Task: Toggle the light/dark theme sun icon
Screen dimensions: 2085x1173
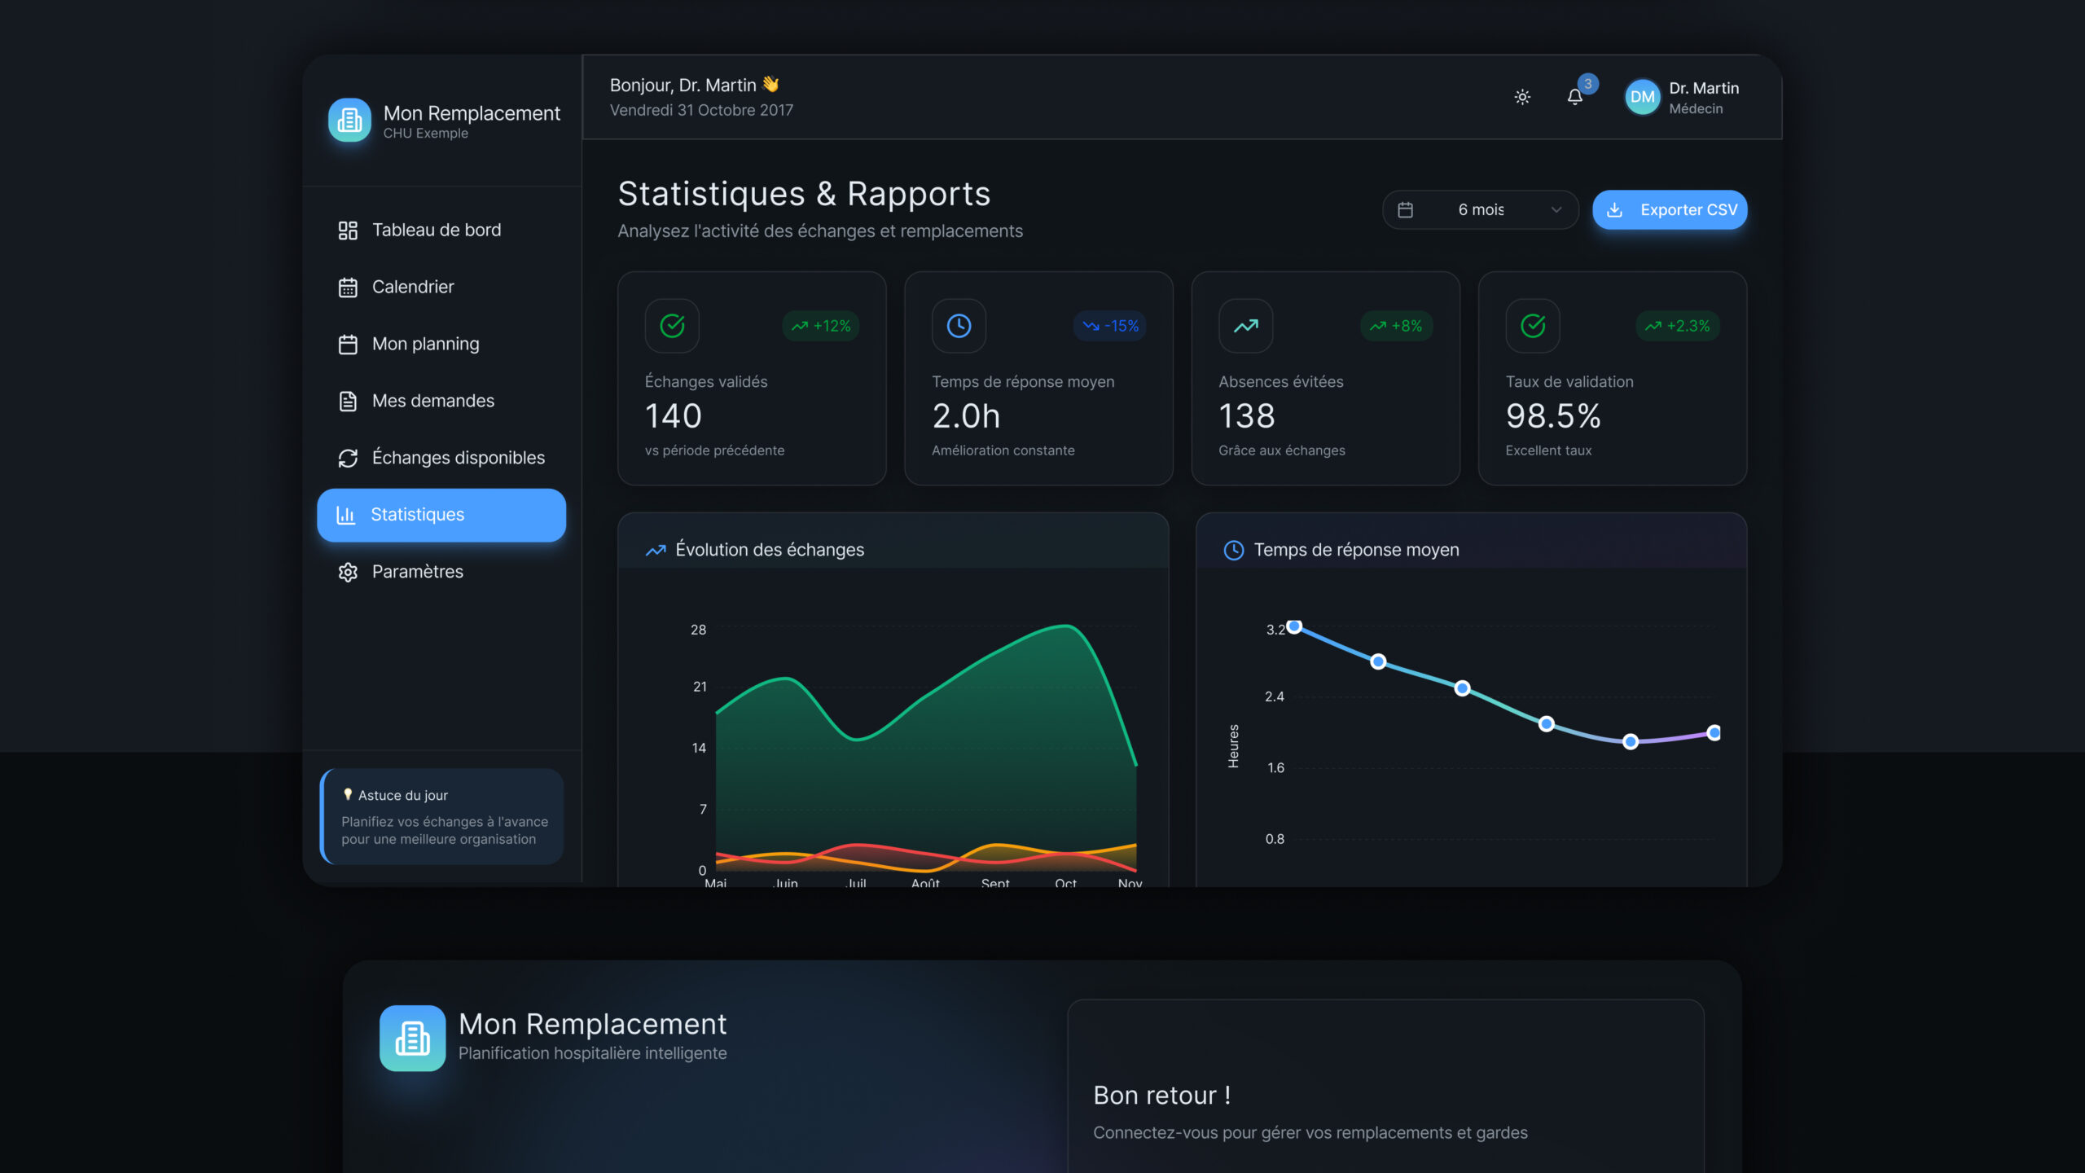Action: pos(1522,97)
